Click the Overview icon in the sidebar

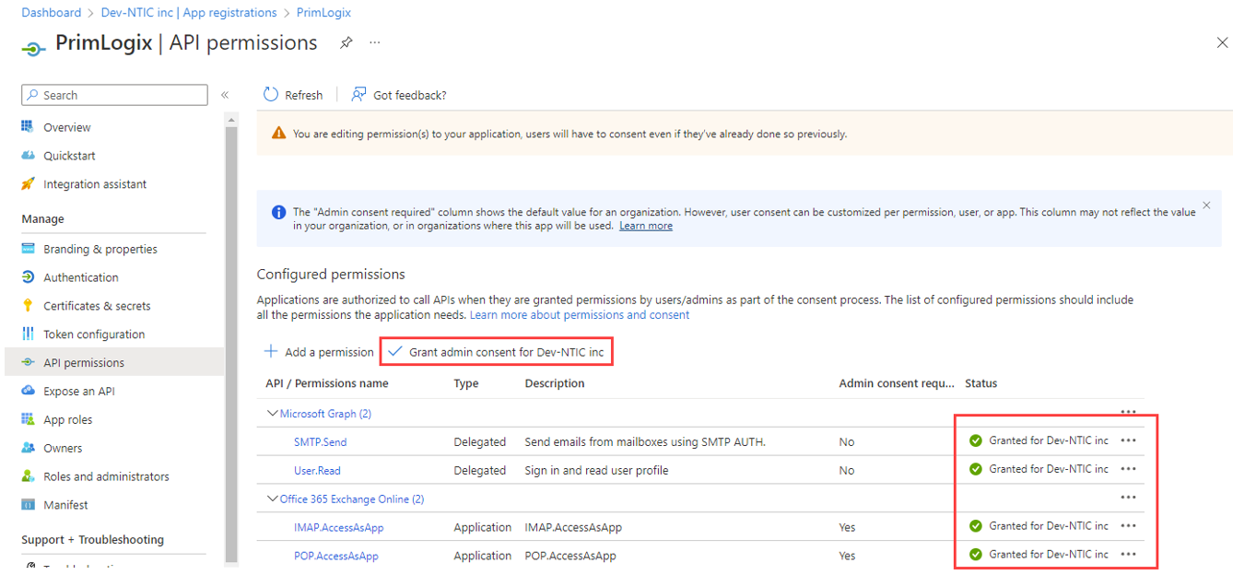[28, 127]
